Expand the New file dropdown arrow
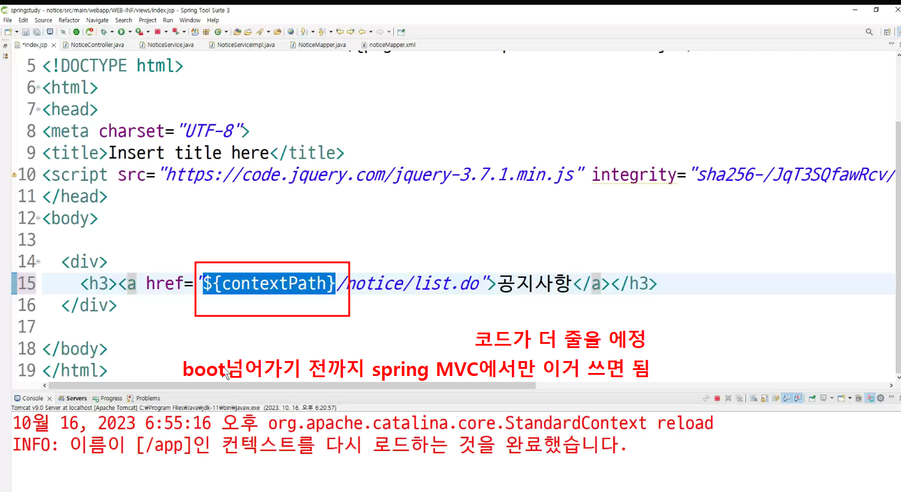This screenshot has width=901, height=492. pos(17,32)
